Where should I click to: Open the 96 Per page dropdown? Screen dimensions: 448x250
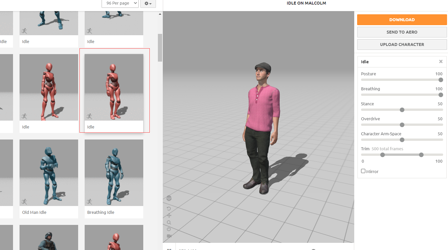(120, 3)
